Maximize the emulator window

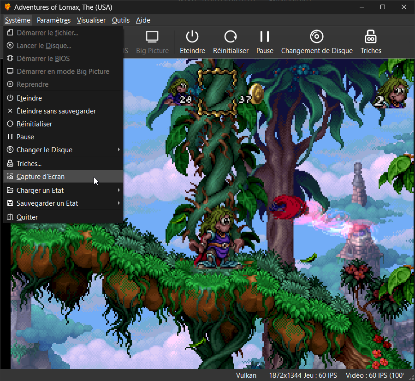click(x=383, y=7)
